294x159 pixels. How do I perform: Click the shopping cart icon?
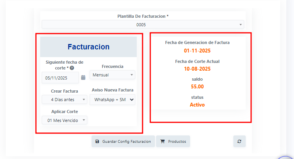[x=163, y=141]
